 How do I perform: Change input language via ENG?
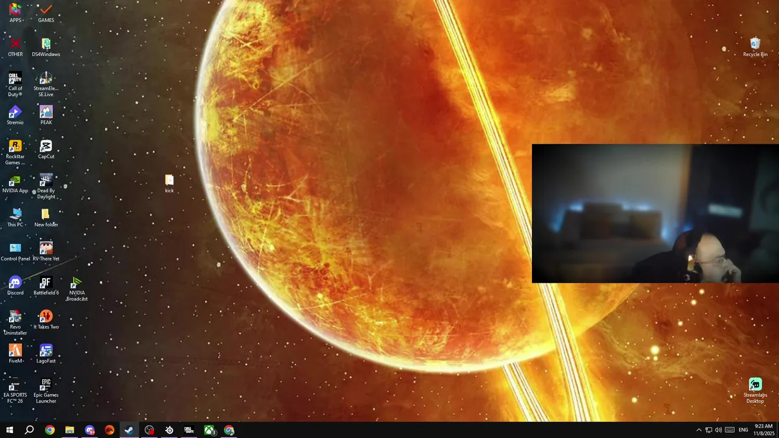pyautogui.click(x=744, y=430)
